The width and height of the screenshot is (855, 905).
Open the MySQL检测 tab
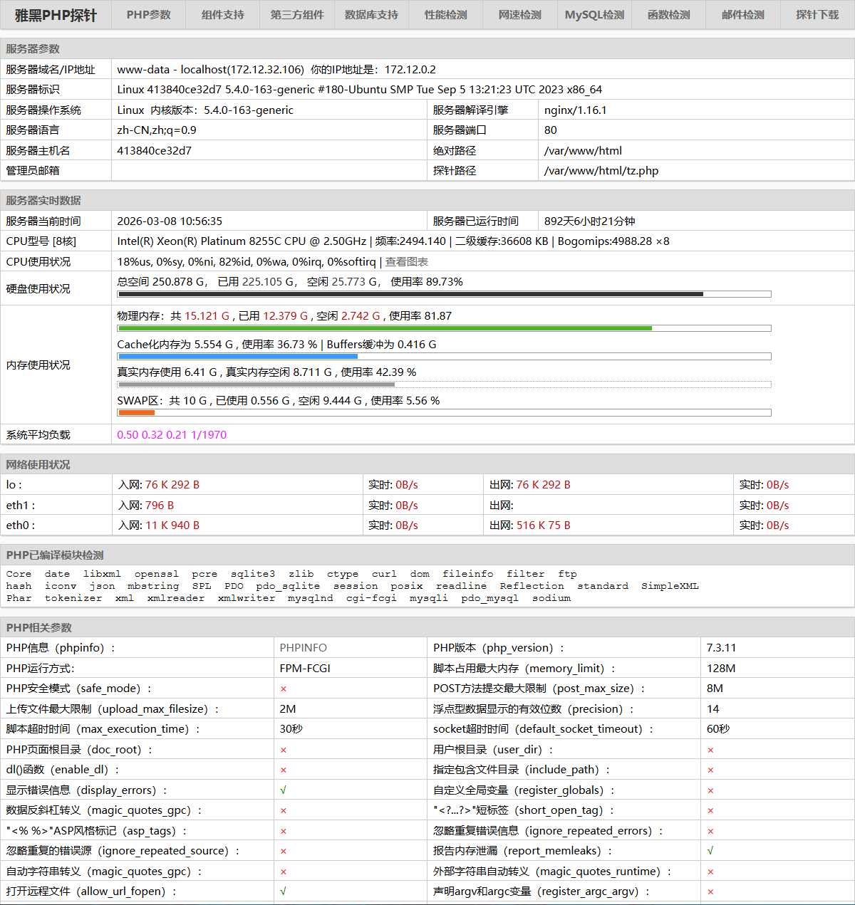point(594,15)
